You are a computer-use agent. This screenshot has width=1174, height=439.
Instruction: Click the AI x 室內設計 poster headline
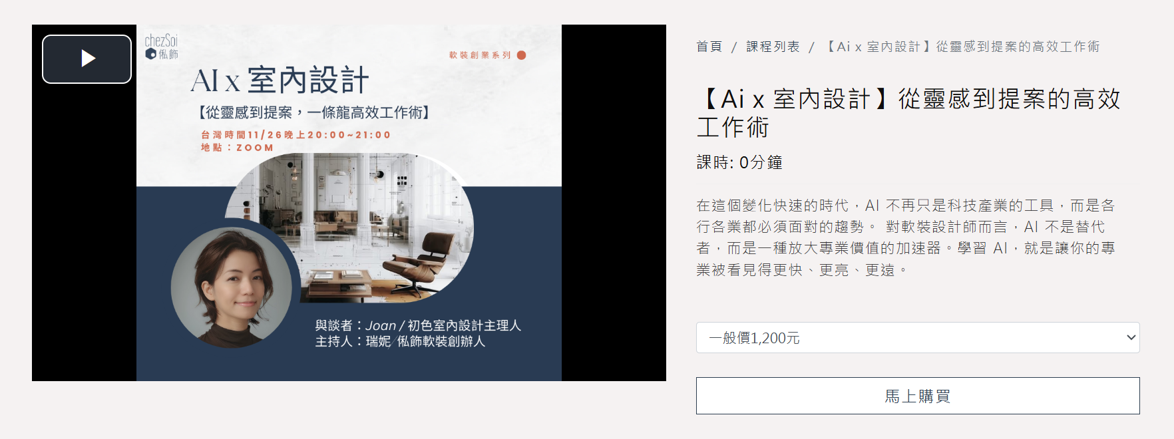(280, 80)
